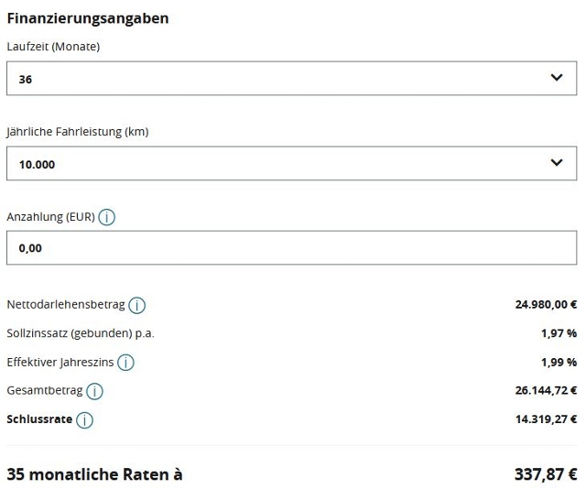Click the 'Schlussrate' bold label
Image resolution: width=586 pixels, height=489 pixels.
point(39,419)
